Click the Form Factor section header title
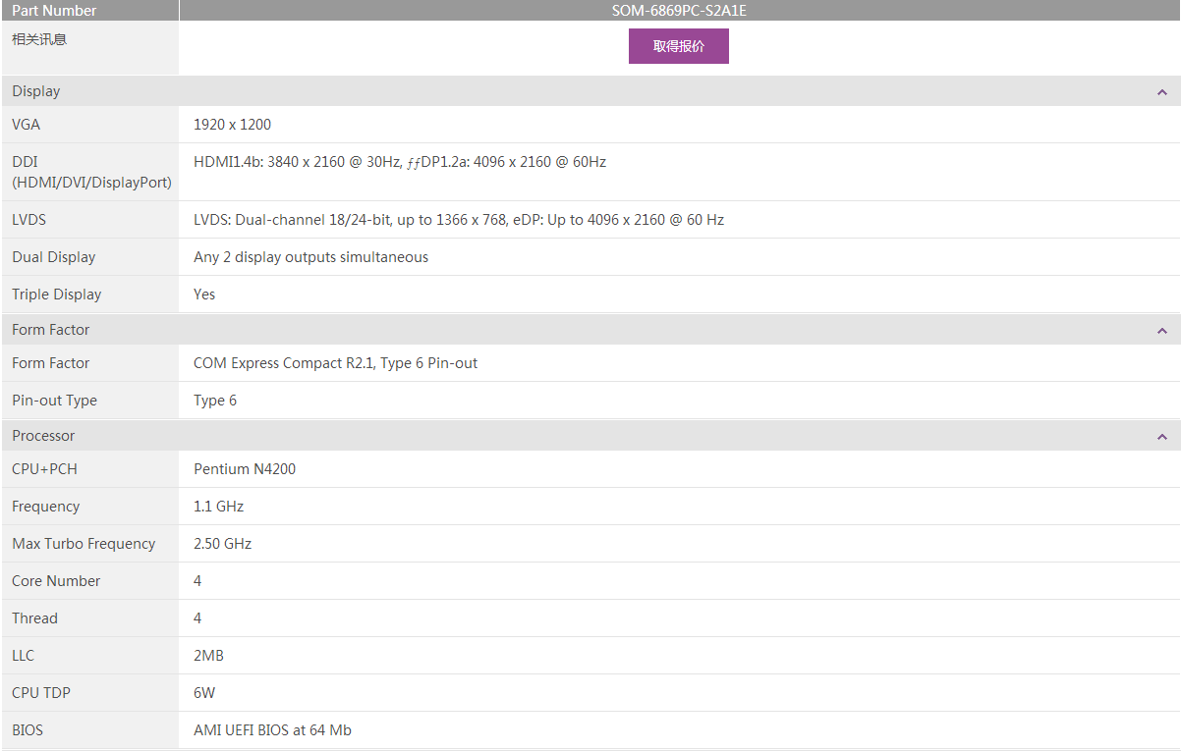 click(x=50, y=330)
